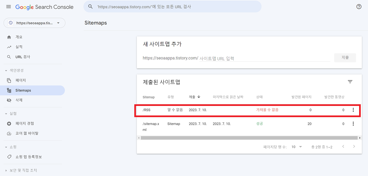This screenshot has height=176, width=368.
Task: Click the 새 사이트맵 추가 heading
Action: coord(162,44)
